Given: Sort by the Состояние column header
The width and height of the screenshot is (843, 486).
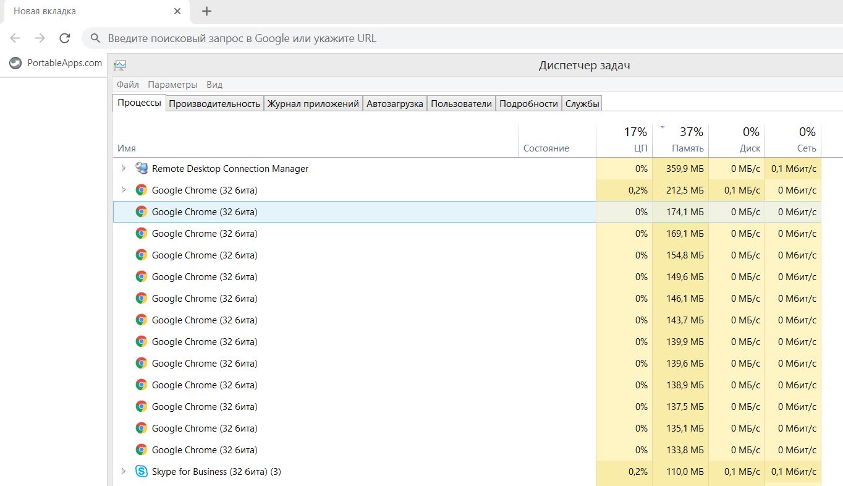Looking at the screenshot, I should [x=557, y=140].
